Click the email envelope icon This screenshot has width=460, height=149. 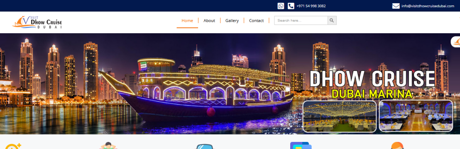point(396,6)
